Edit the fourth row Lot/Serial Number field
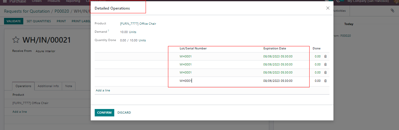Screen dimensions: 399x130 pos(217,81)
